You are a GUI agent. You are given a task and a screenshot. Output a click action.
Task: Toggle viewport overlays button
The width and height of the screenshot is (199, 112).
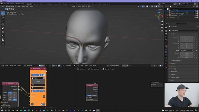pos(147,6)
